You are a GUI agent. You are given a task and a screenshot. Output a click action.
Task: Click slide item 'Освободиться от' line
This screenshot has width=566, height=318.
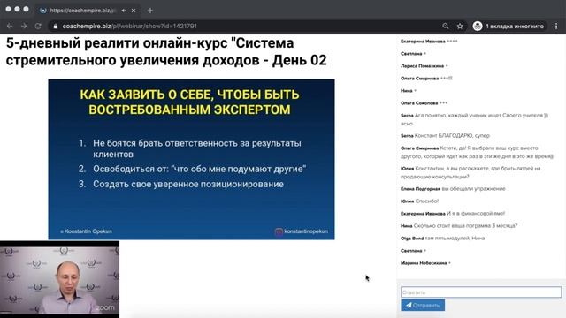click(199, 169)
